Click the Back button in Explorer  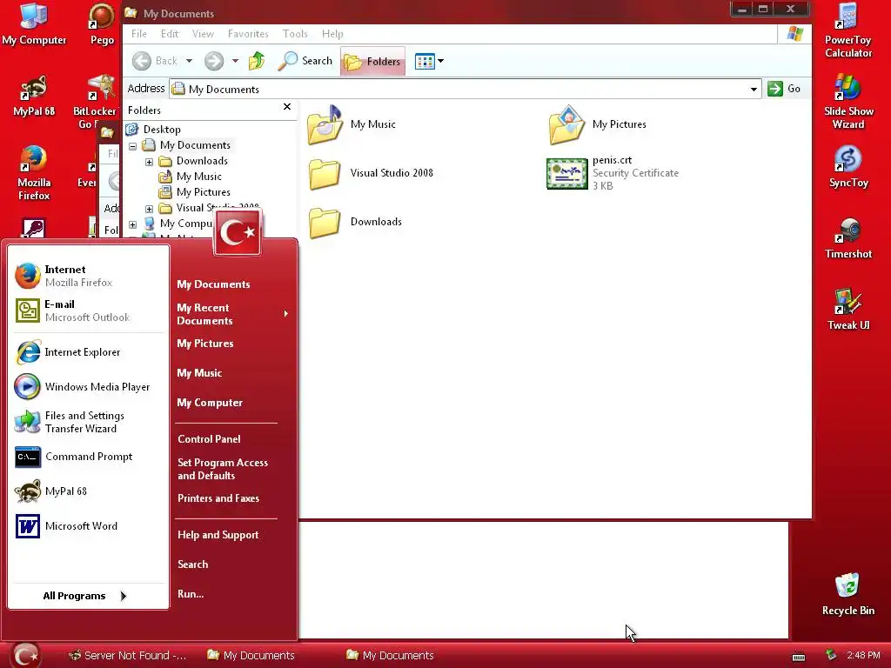click(x=155, y=61)
